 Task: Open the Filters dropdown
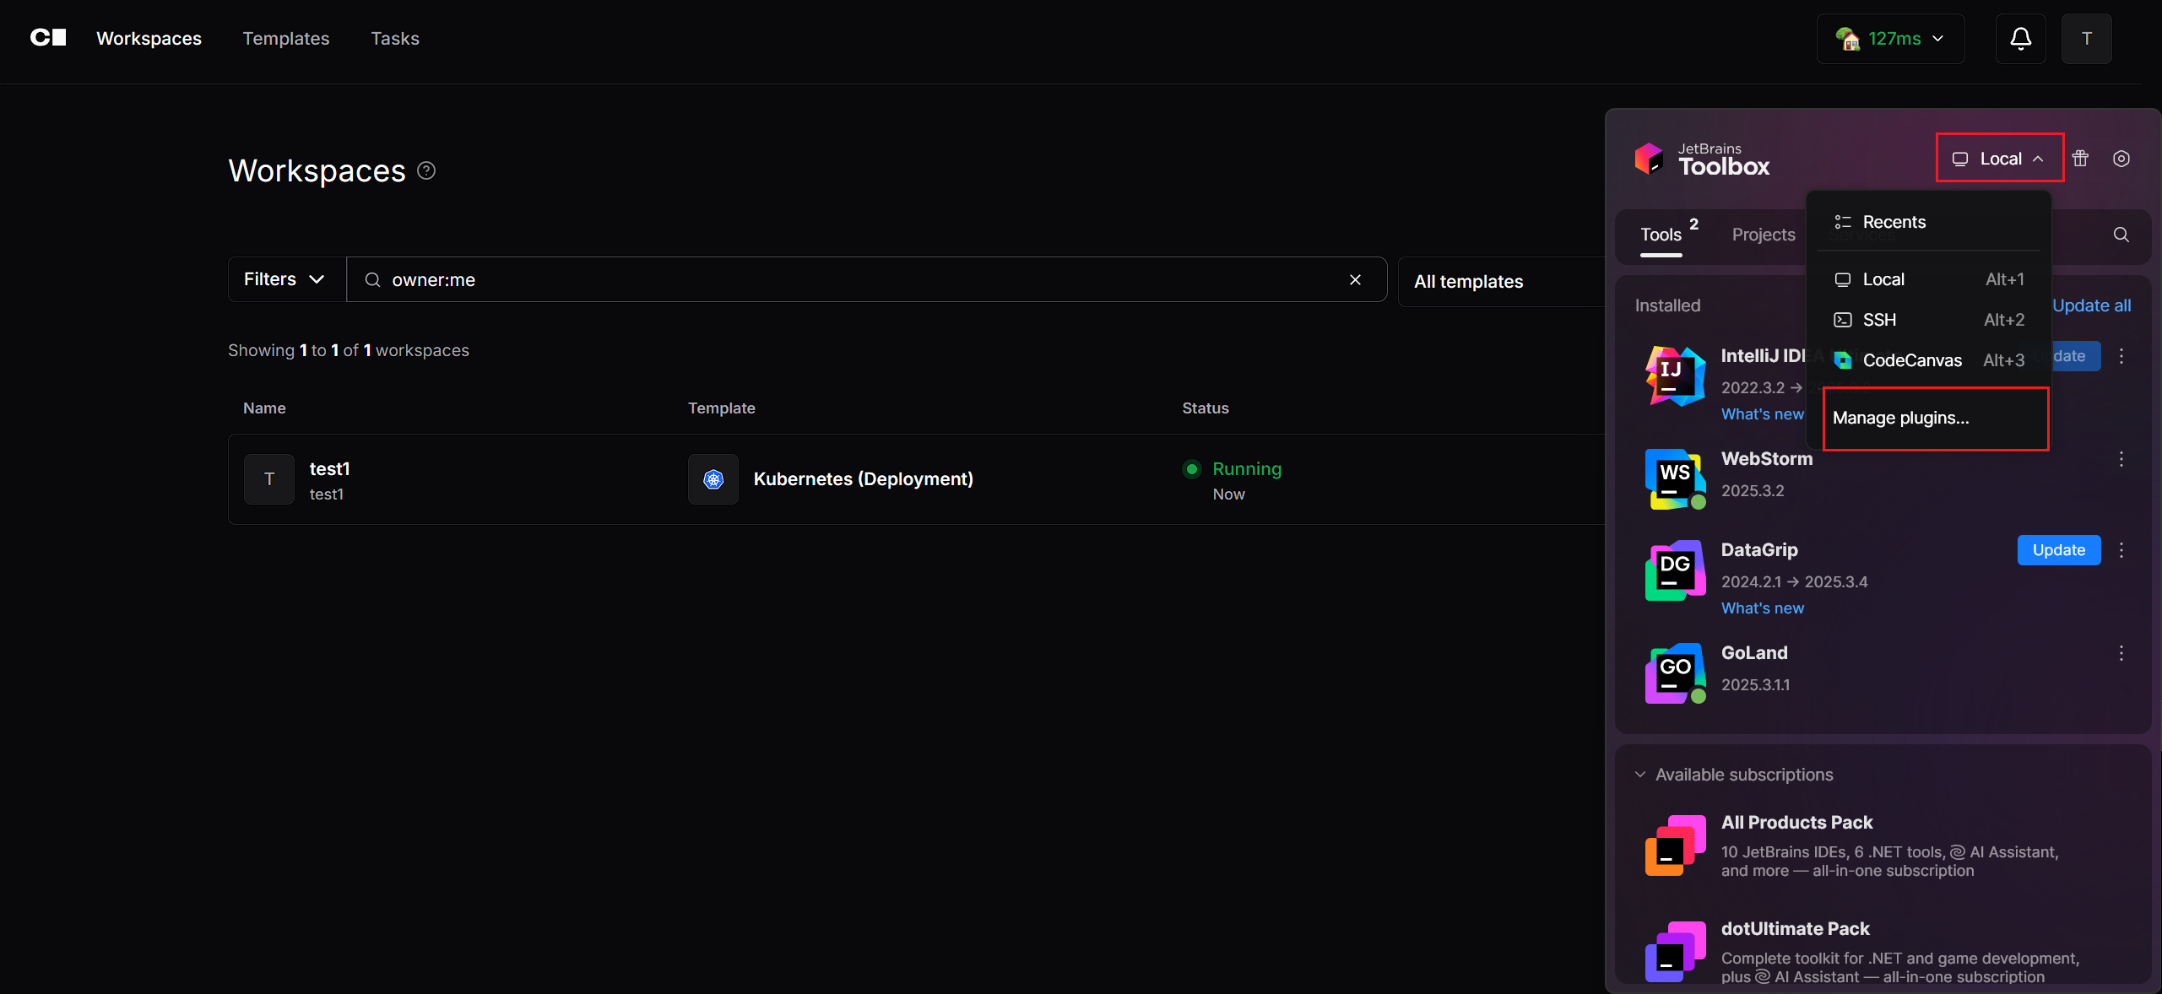(x=285, y=279)
